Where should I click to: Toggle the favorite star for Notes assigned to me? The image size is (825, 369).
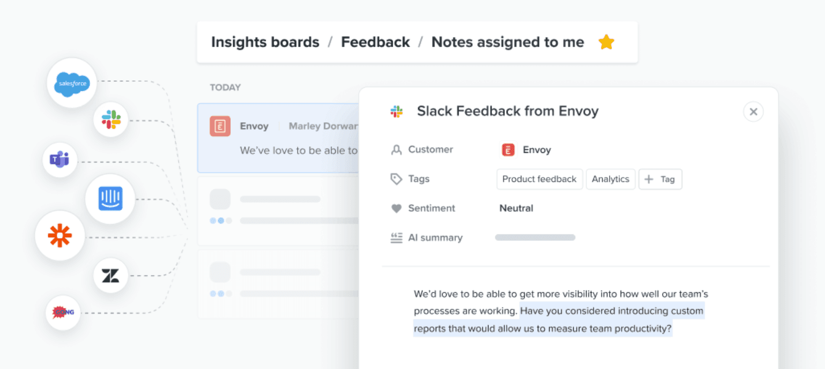[606, 41]
